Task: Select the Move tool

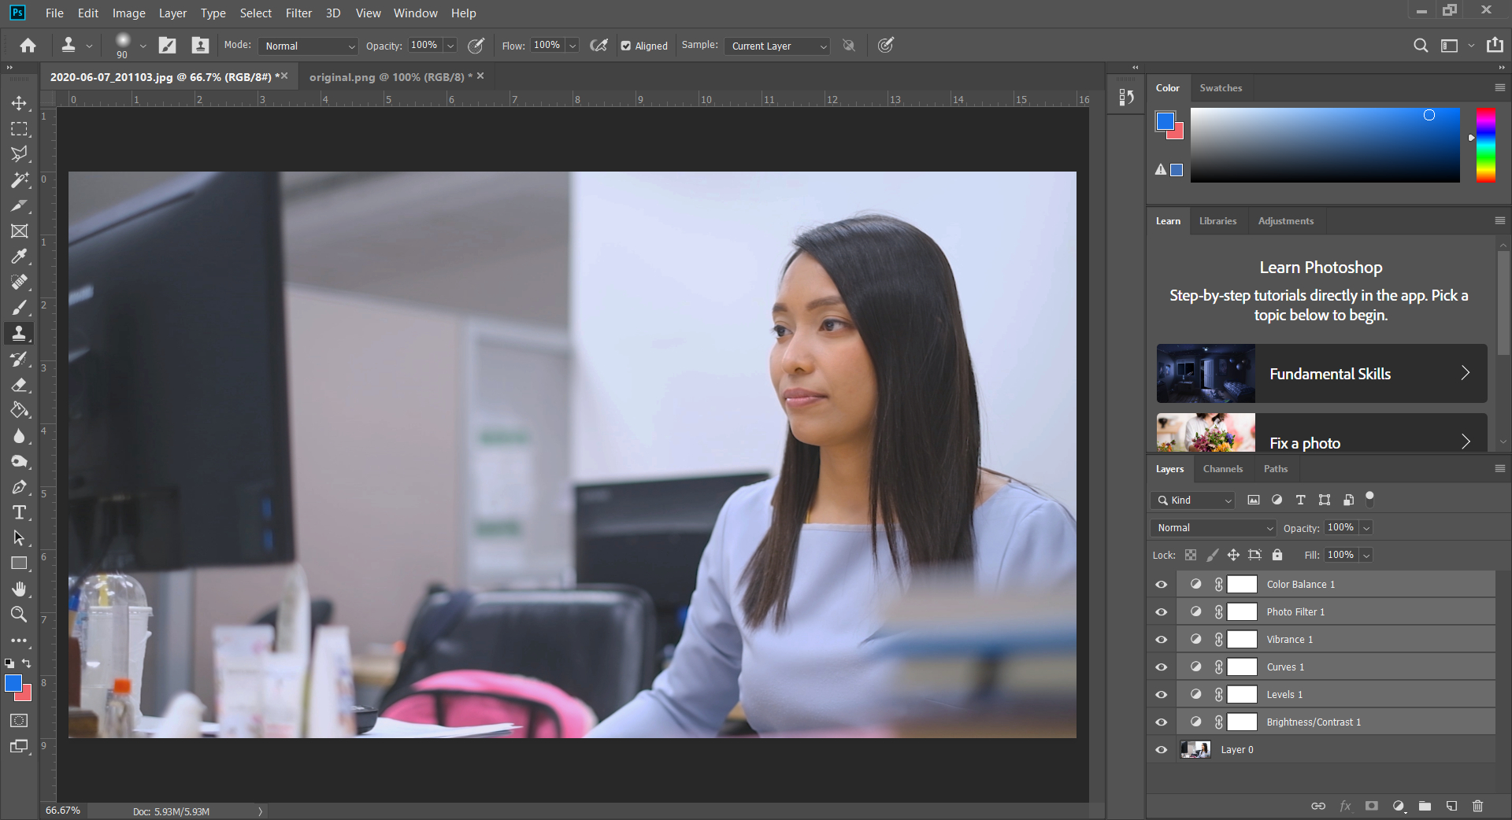Action: pos(20,102)
